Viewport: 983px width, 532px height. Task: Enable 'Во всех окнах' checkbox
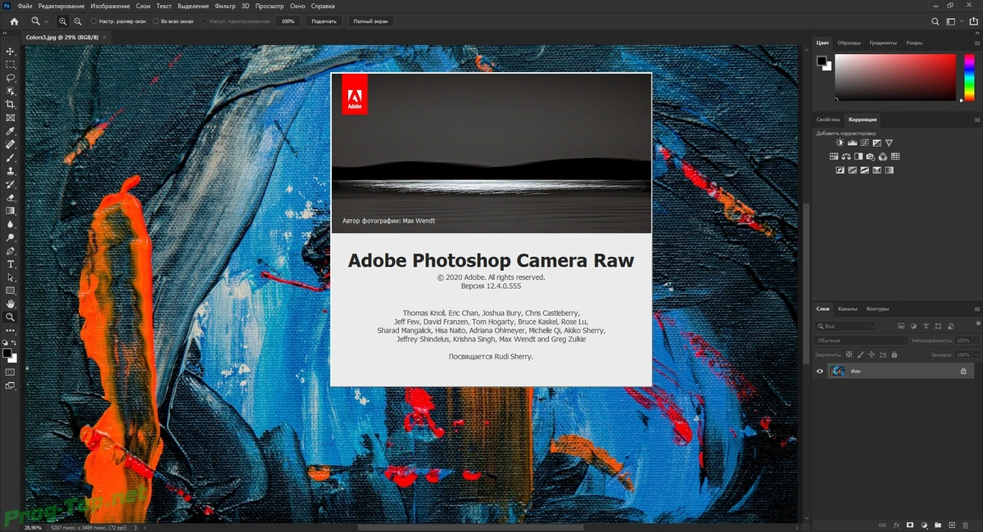[155, 21]
